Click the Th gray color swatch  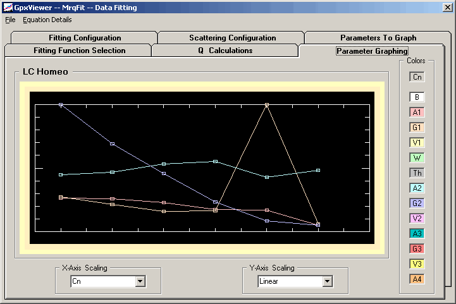point(417,173)
